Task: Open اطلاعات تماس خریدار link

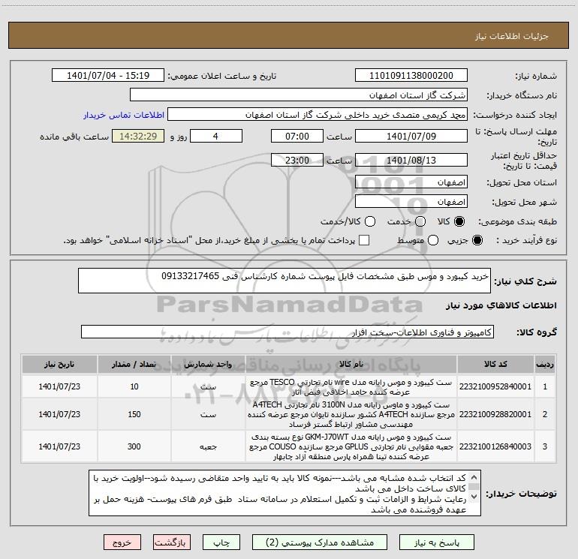Action: (x=124, y=115)
